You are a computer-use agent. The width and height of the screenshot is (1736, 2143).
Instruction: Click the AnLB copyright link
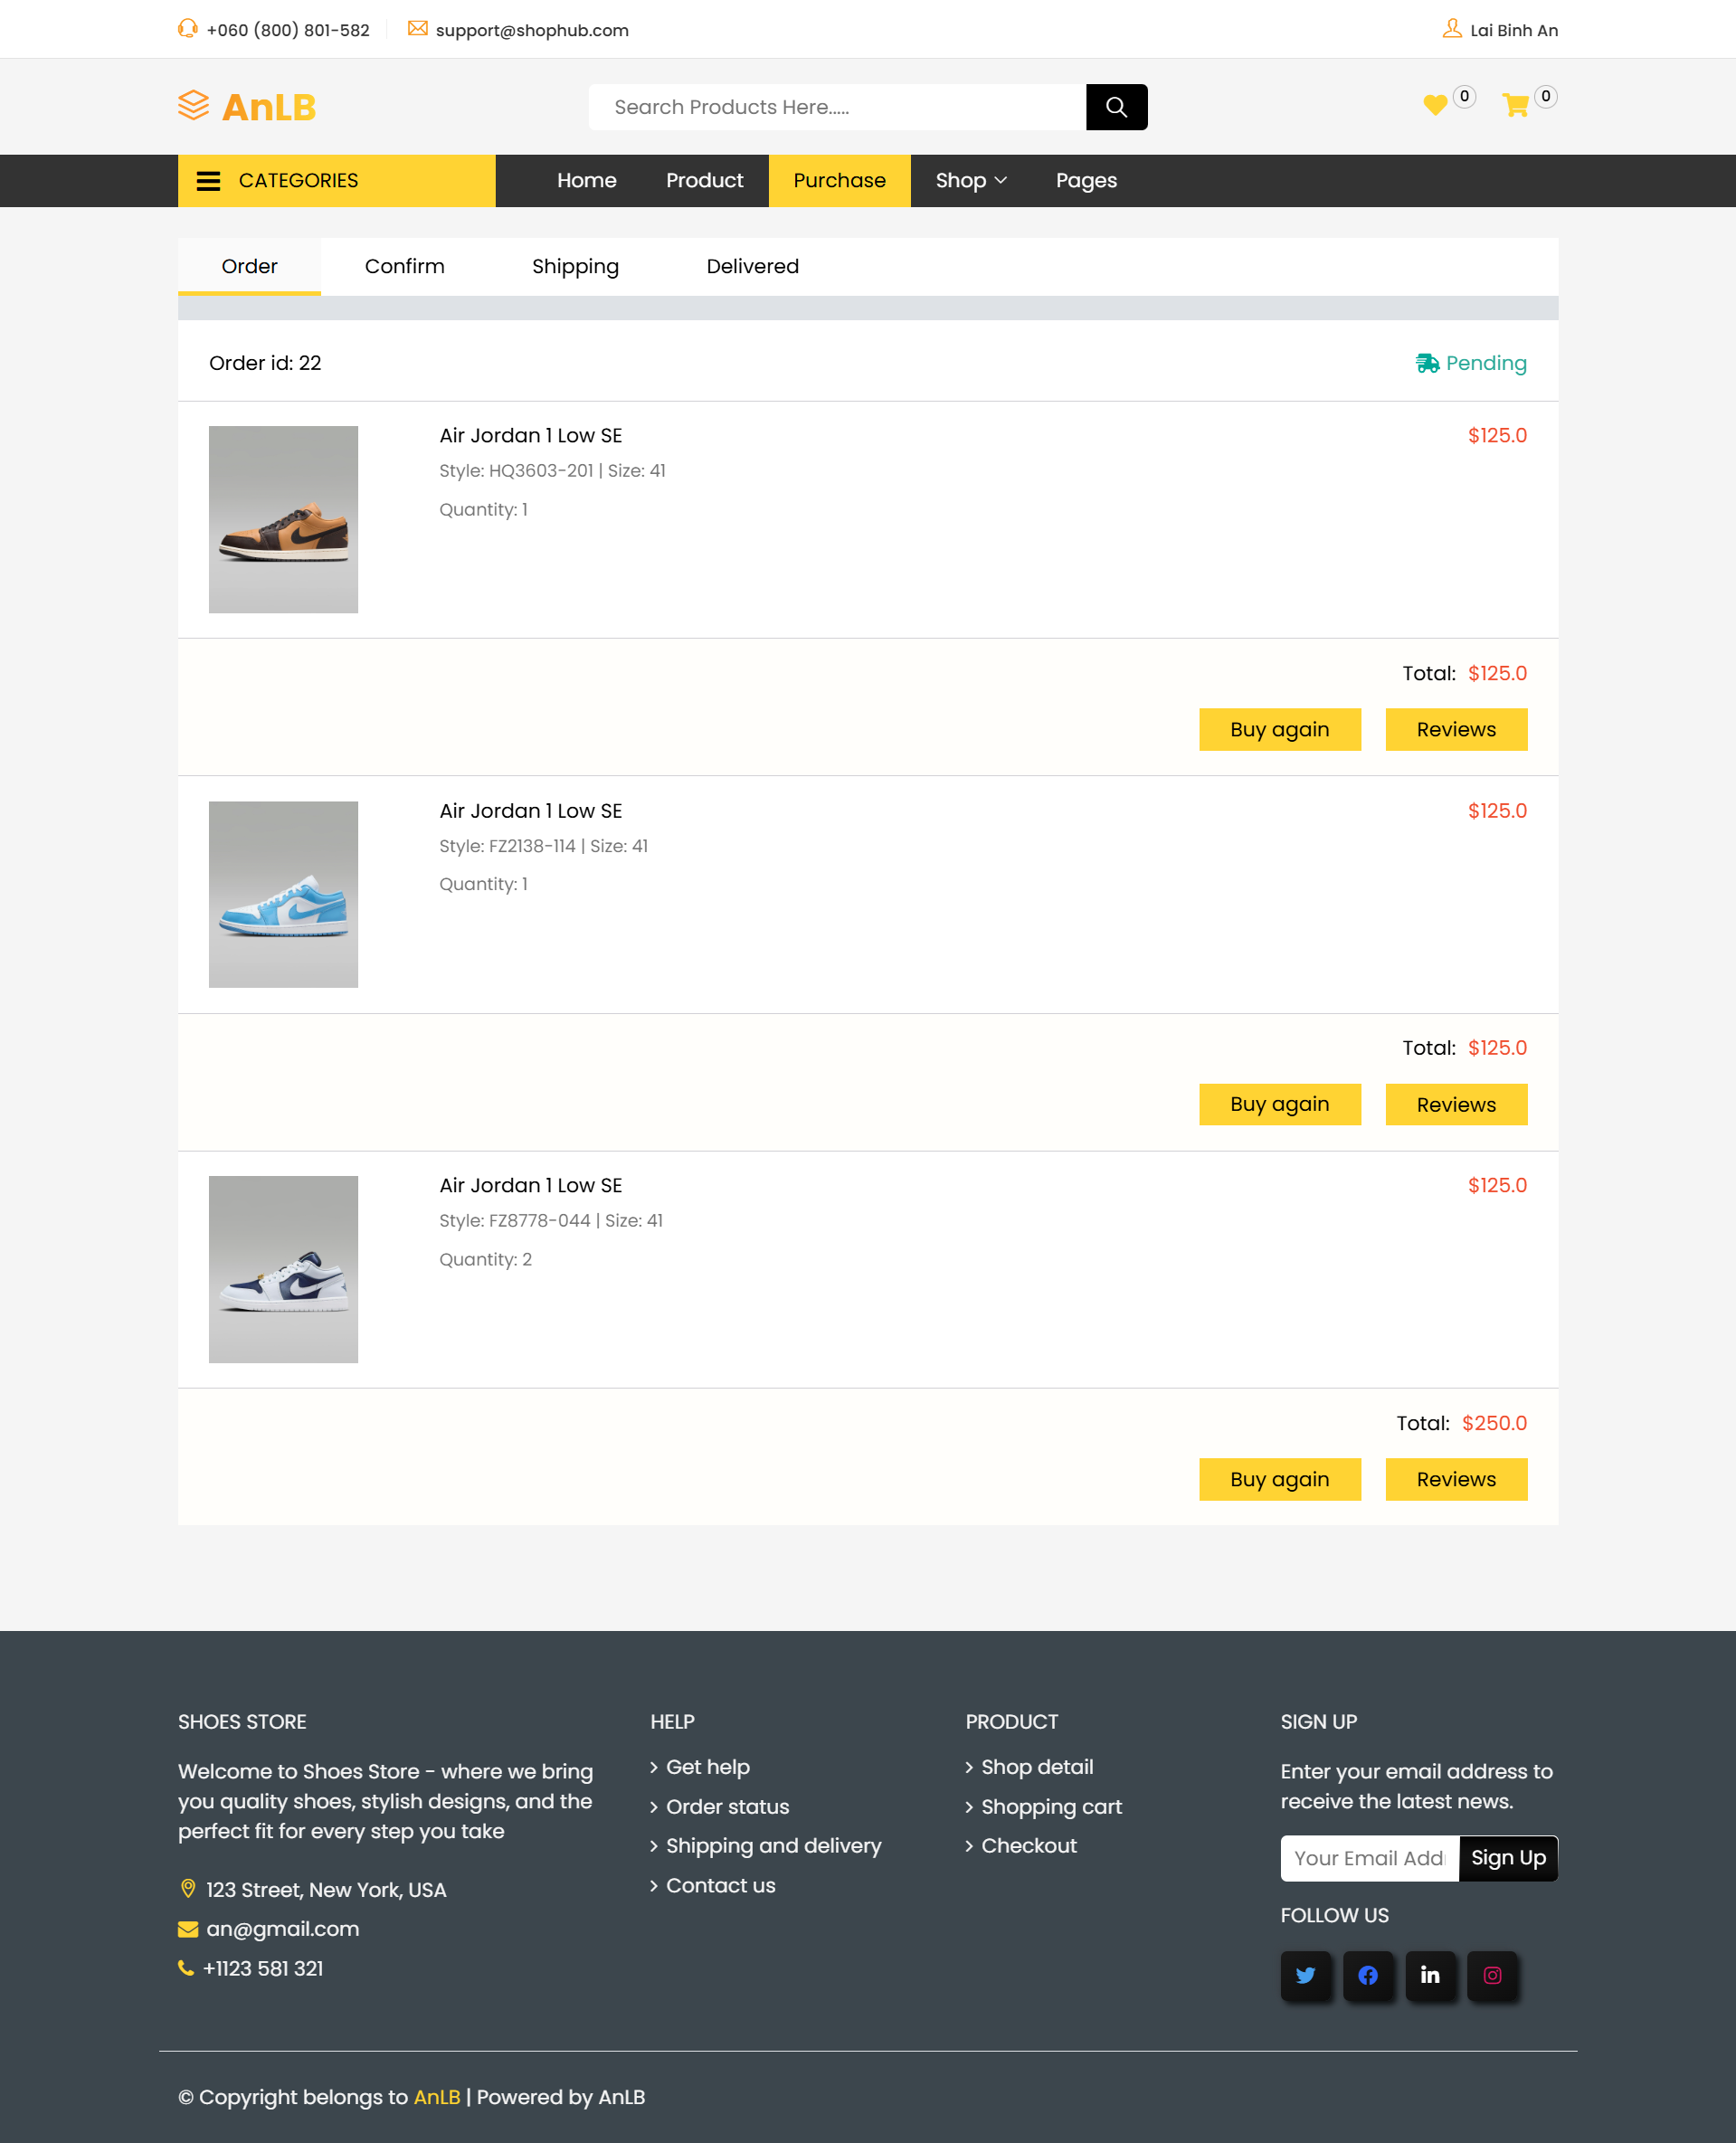tap(436, 2097)
